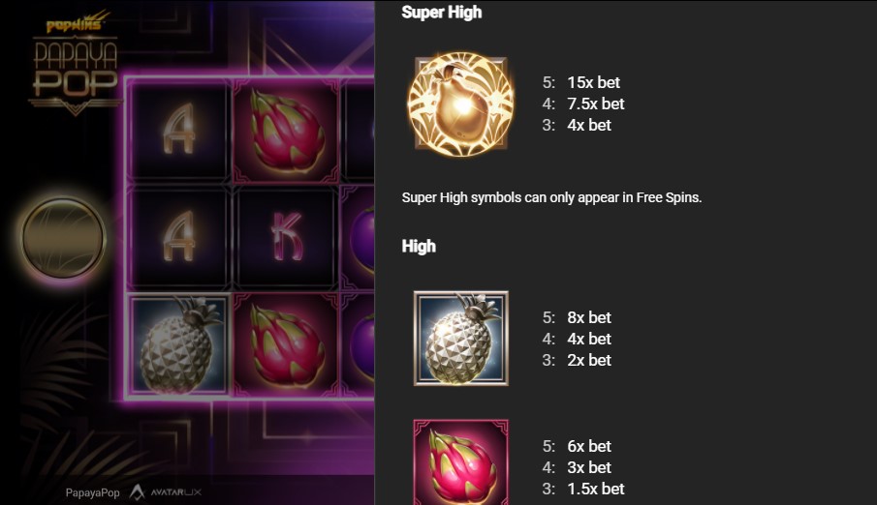Screen dimensions: 877x505
Task: Click the silver pineapple on the reels
Action: 179,344
